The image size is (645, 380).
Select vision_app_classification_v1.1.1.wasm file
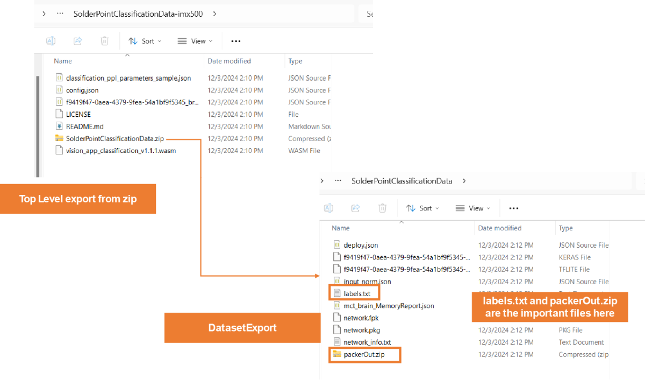[x=121, y=151]
